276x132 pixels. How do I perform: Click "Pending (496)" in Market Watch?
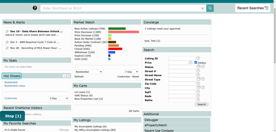coord(83,45)
